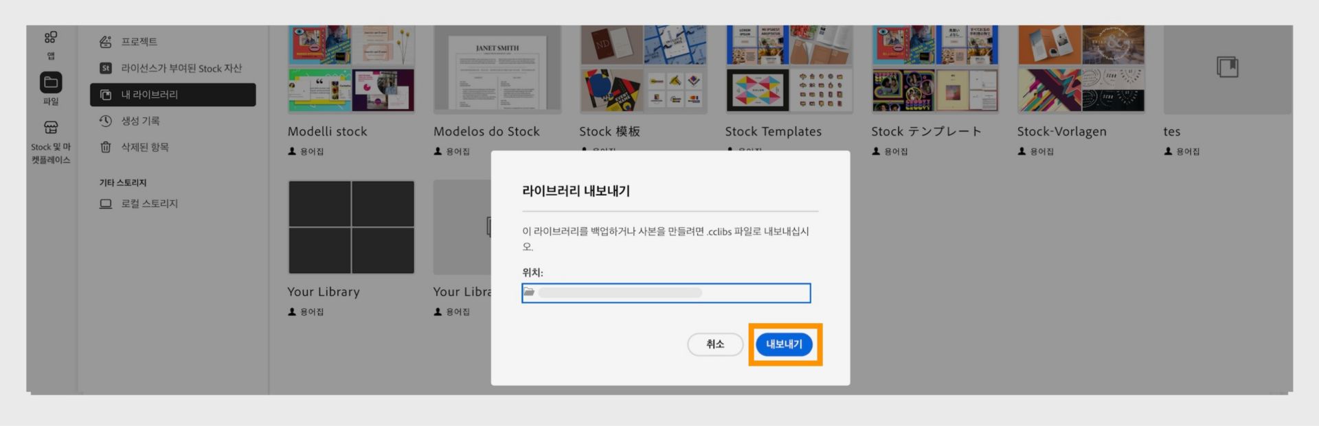
Task: Click the 취소 cancel button
Action: (715, 344)
